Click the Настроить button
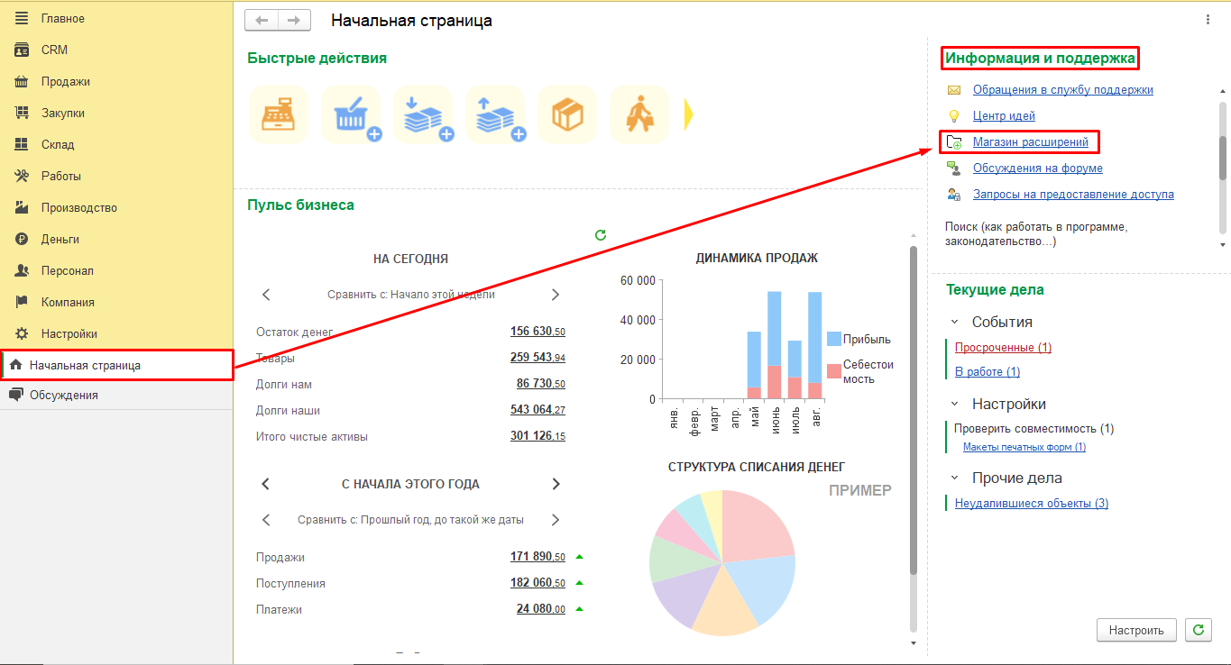 (1136, 630)
